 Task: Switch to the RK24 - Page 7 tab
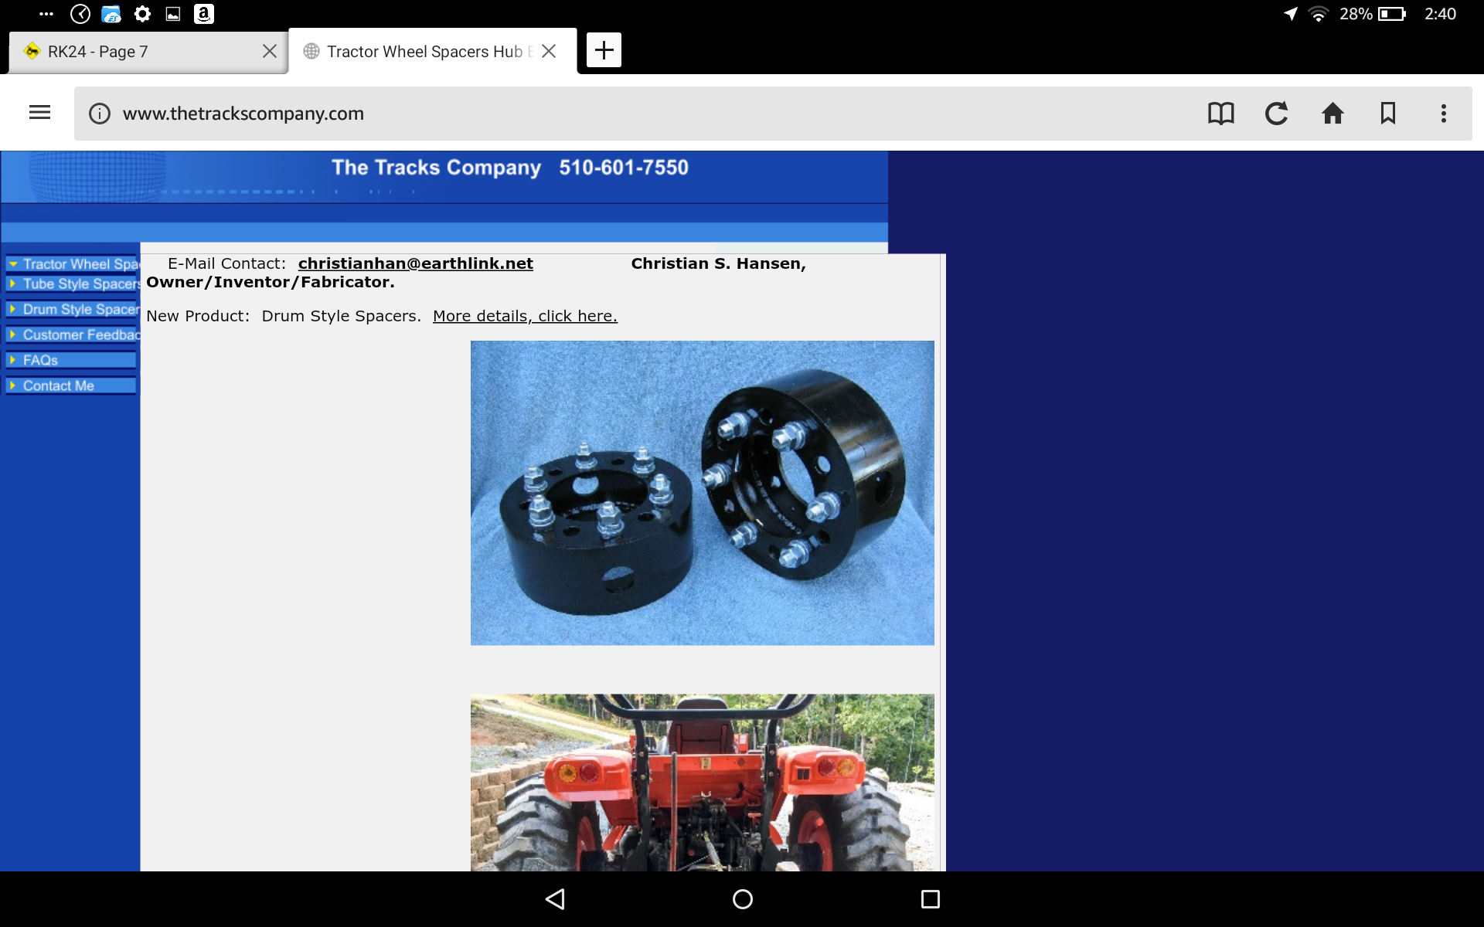click(148, 52)
